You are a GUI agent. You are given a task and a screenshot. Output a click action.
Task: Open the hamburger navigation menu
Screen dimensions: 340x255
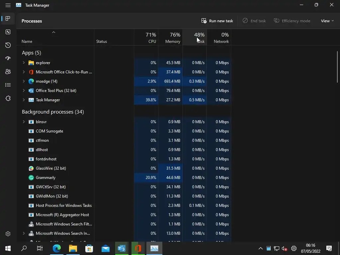tap(8, 5)
